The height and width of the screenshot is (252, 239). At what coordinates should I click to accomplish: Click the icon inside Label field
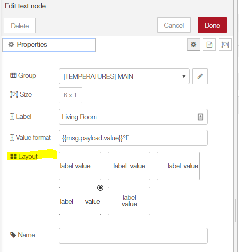[200, 117]
